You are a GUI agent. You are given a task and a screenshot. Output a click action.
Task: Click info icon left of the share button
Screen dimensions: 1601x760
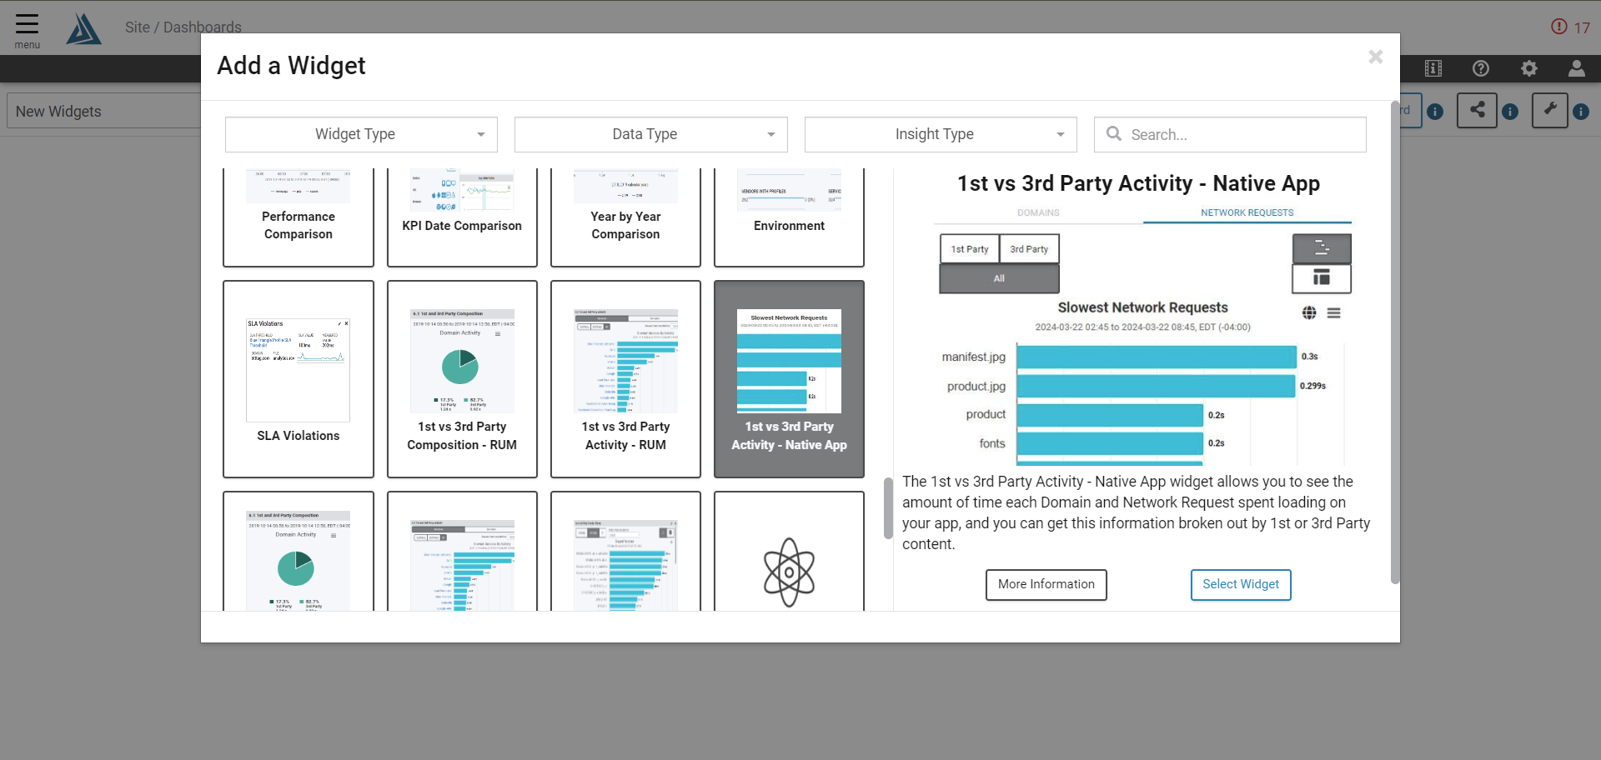pyautogui.click(x=1435, y=112)
